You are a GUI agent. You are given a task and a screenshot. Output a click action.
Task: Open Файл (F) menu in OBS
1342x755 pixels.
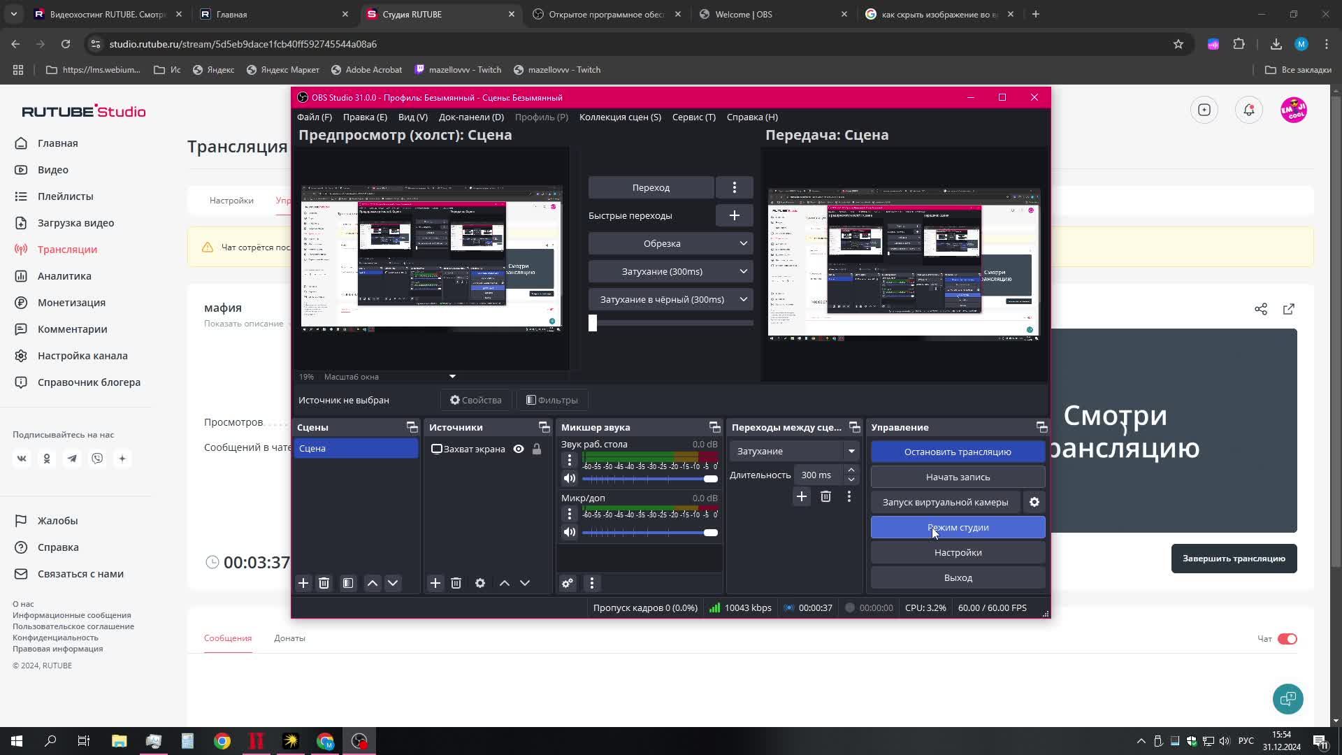click(315, 117)
